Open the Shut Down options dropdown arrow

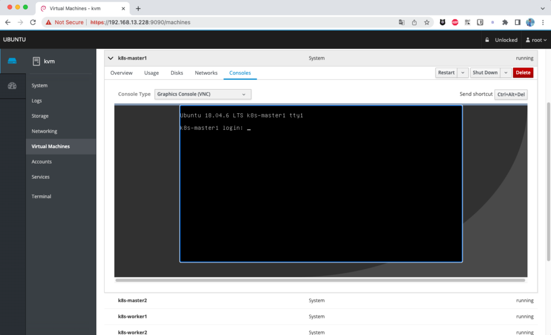(506, 72)
